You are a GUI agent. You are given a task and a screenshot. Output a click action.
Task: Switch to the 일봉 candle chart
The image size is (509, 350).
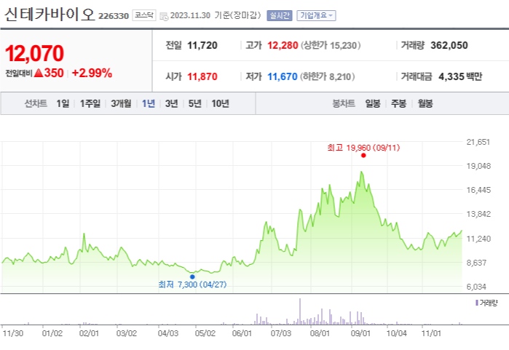pos(373,103)
